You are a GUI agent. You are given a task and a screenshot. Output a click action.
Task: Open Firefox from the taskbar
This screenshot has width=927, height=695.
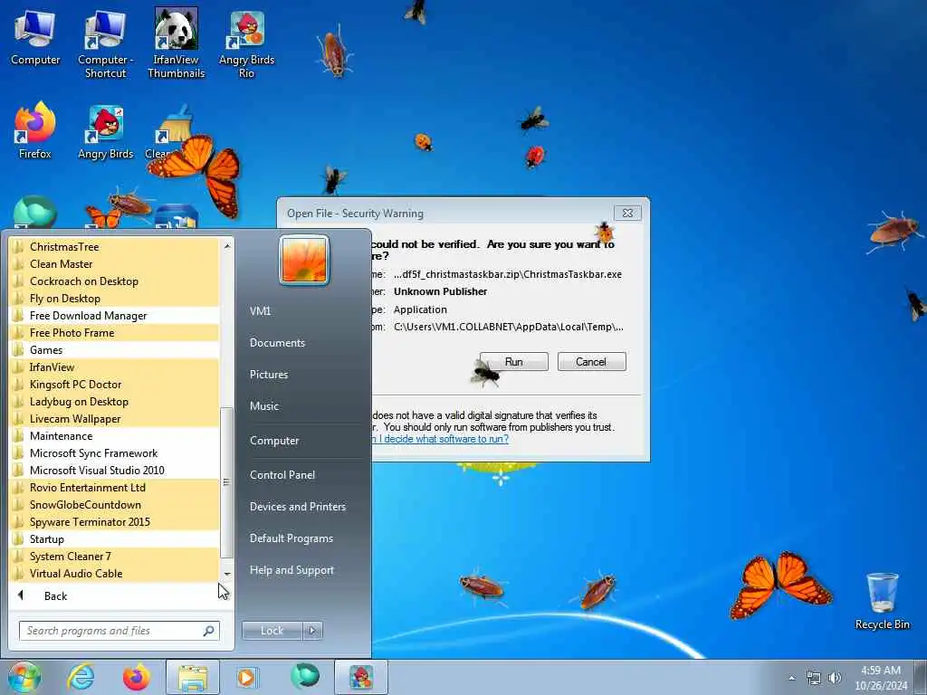137,677
